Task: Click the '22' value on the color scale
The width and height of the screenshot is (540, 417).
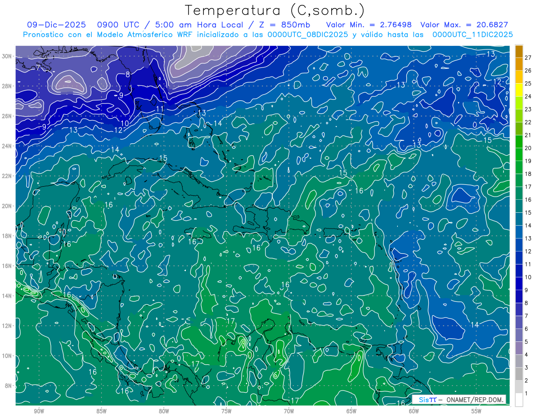Action: tap(528, 122)
